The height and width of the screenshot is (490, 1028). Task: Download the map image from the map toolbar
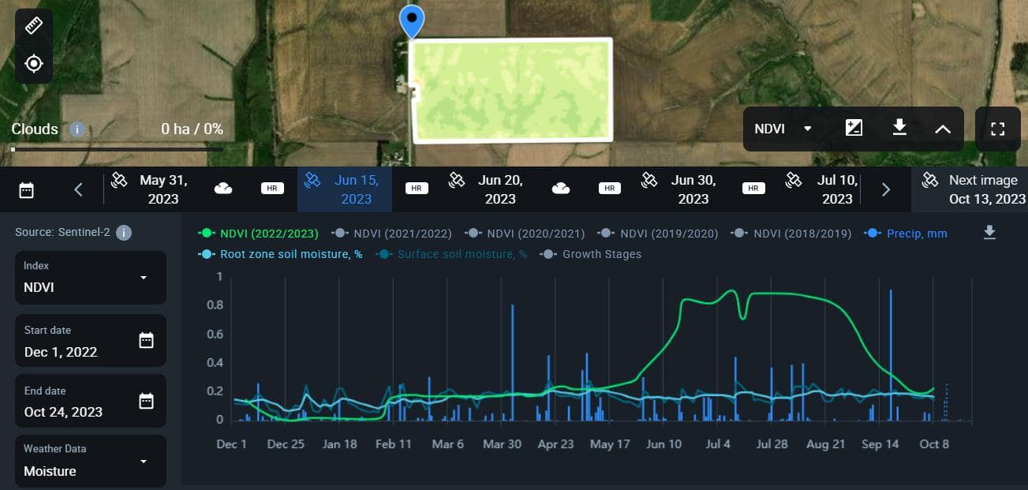pyautogui.click(x=899, y=128)
